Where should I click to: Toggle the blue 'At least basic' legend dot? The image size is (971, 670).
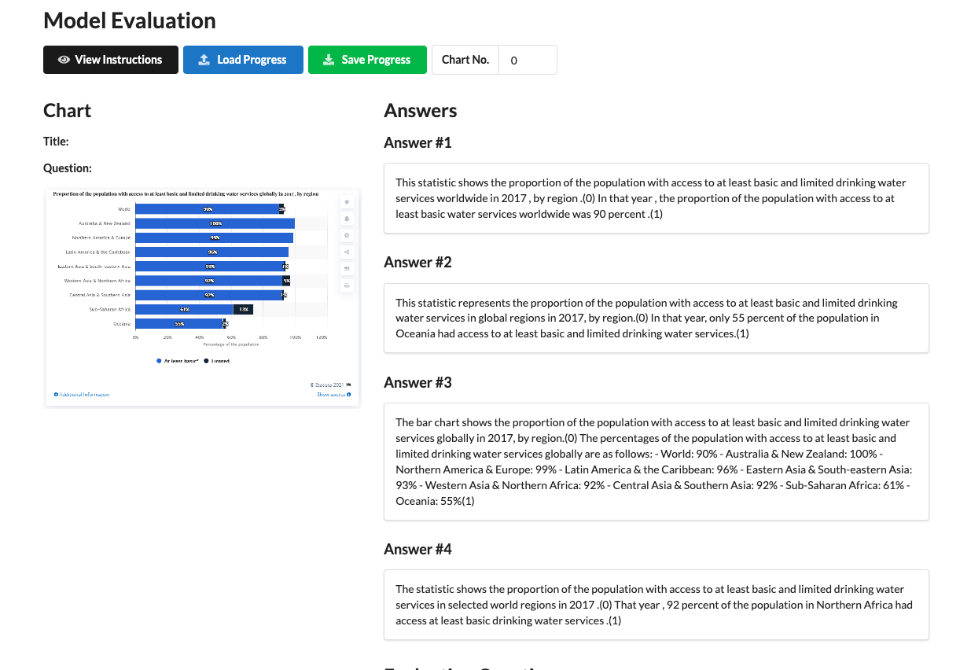(159, 361)
